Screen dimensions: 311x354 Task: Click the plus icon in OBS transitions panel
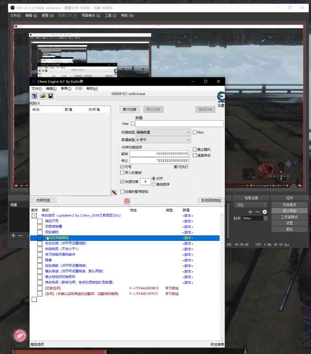(x=250, y=212)
